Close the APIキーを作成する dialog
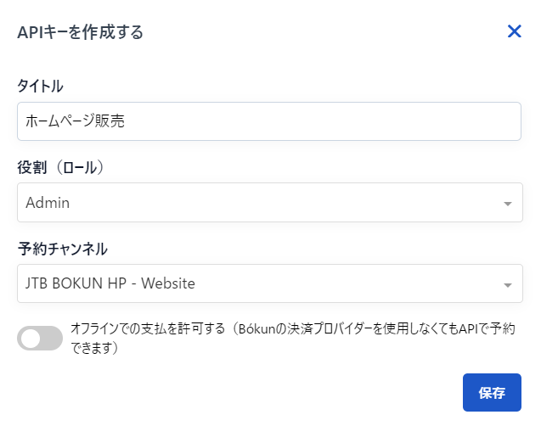This screenshot has width=541, height=426. tap(514, 32)
